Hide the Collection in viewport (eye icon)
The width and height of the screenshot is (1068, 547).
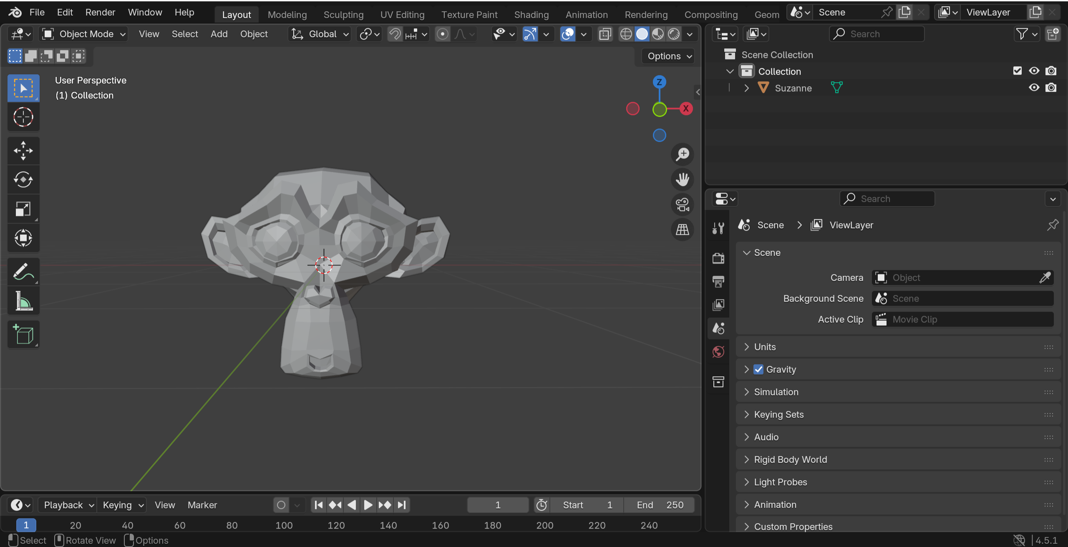[x=1034, y=71]
